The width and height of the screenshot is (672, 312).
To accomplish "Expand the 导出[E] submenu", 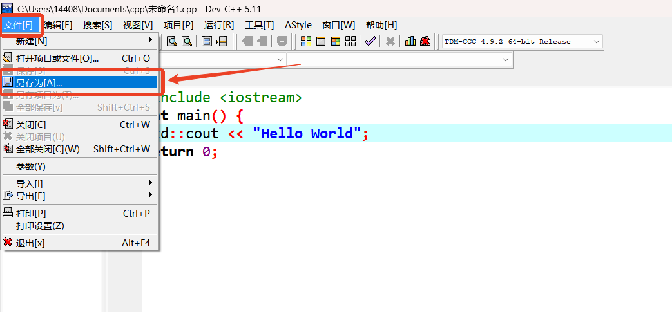I will click(x=80, y=196).
